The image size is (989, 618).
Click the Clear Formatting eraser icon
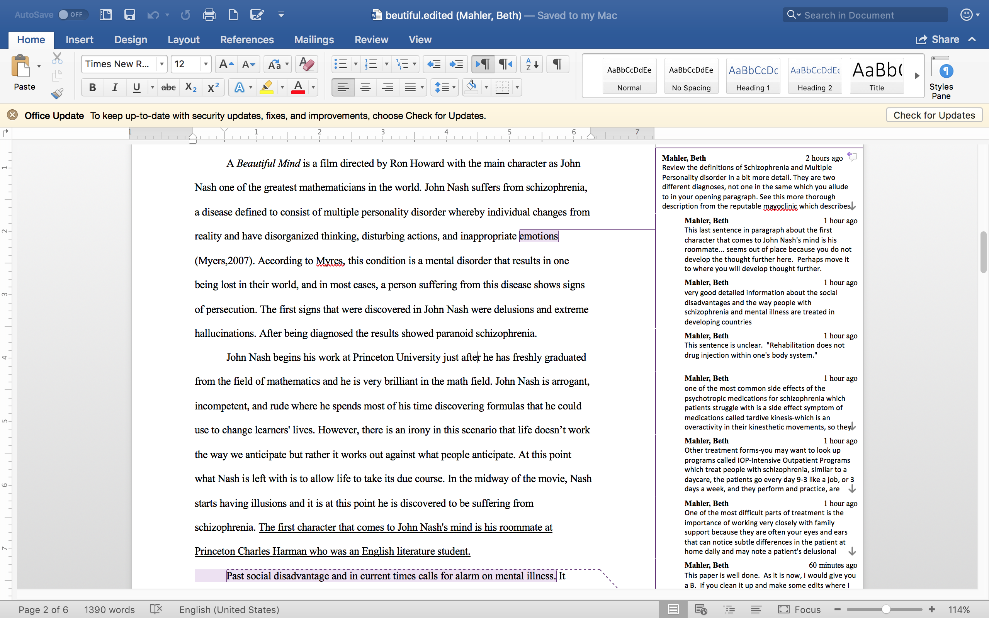pos(306,64)
